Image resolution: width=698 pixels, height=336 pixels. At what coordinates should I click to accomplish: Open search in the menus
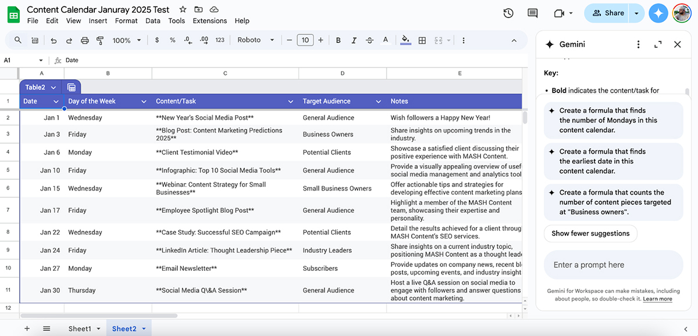(x=17, y=41)
